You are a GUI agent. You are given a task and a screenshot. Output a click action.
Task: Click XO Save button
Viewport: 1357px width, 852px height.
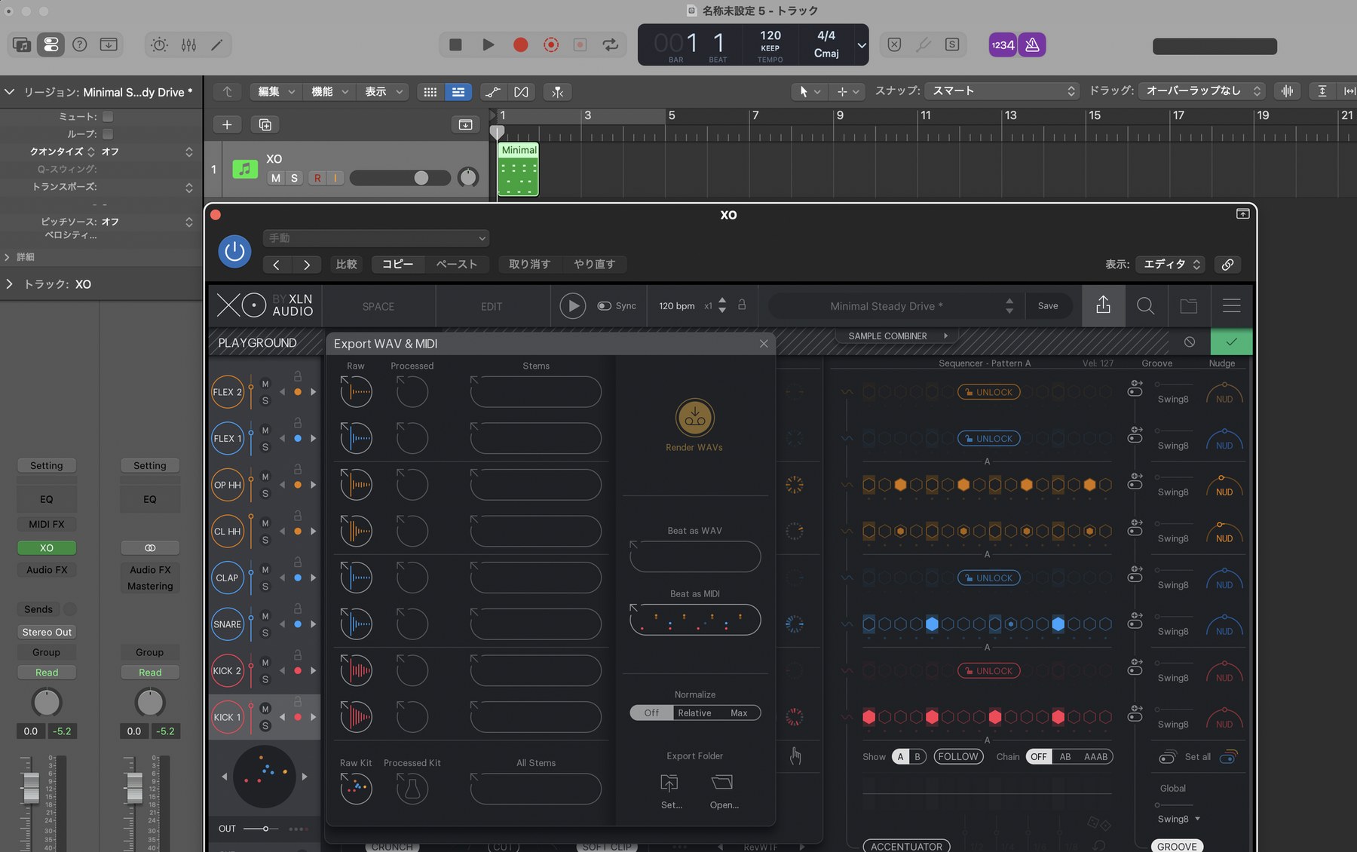point(1048,306)
